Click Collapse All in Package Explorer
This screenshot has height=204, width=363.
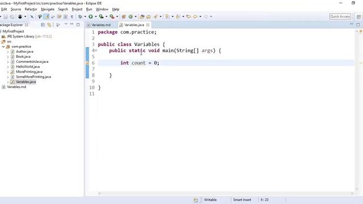43,25
